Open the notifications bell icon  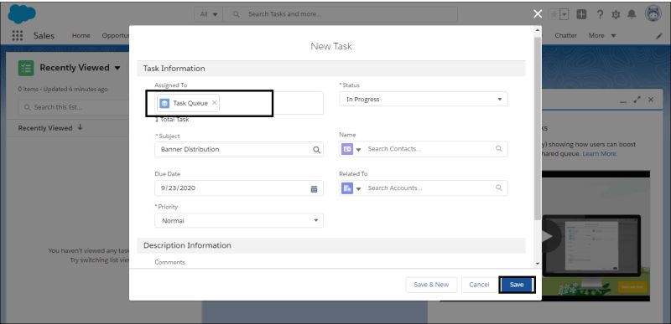[632, 14]
